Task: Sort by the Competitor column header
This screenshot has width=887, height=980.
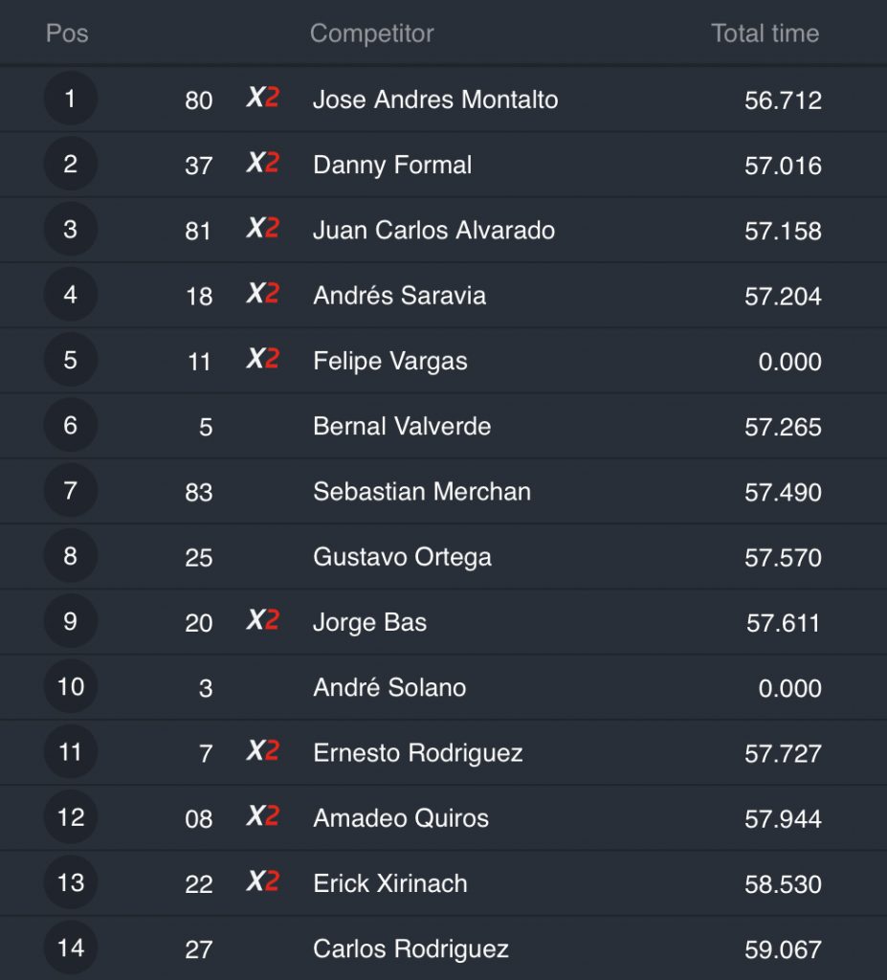Action: tap(371, 33)
